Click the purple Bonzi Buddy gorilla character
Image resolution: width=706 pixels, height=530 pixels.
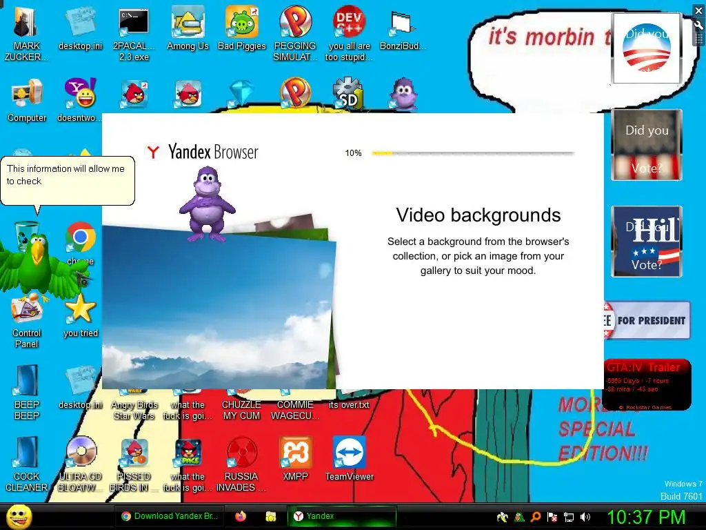pos(207,204)
